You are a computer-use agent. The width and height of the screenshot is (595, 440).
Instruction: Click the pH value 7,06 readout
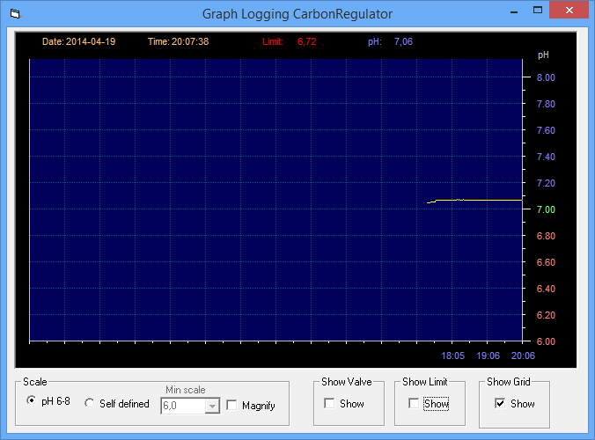coord(403,41)
